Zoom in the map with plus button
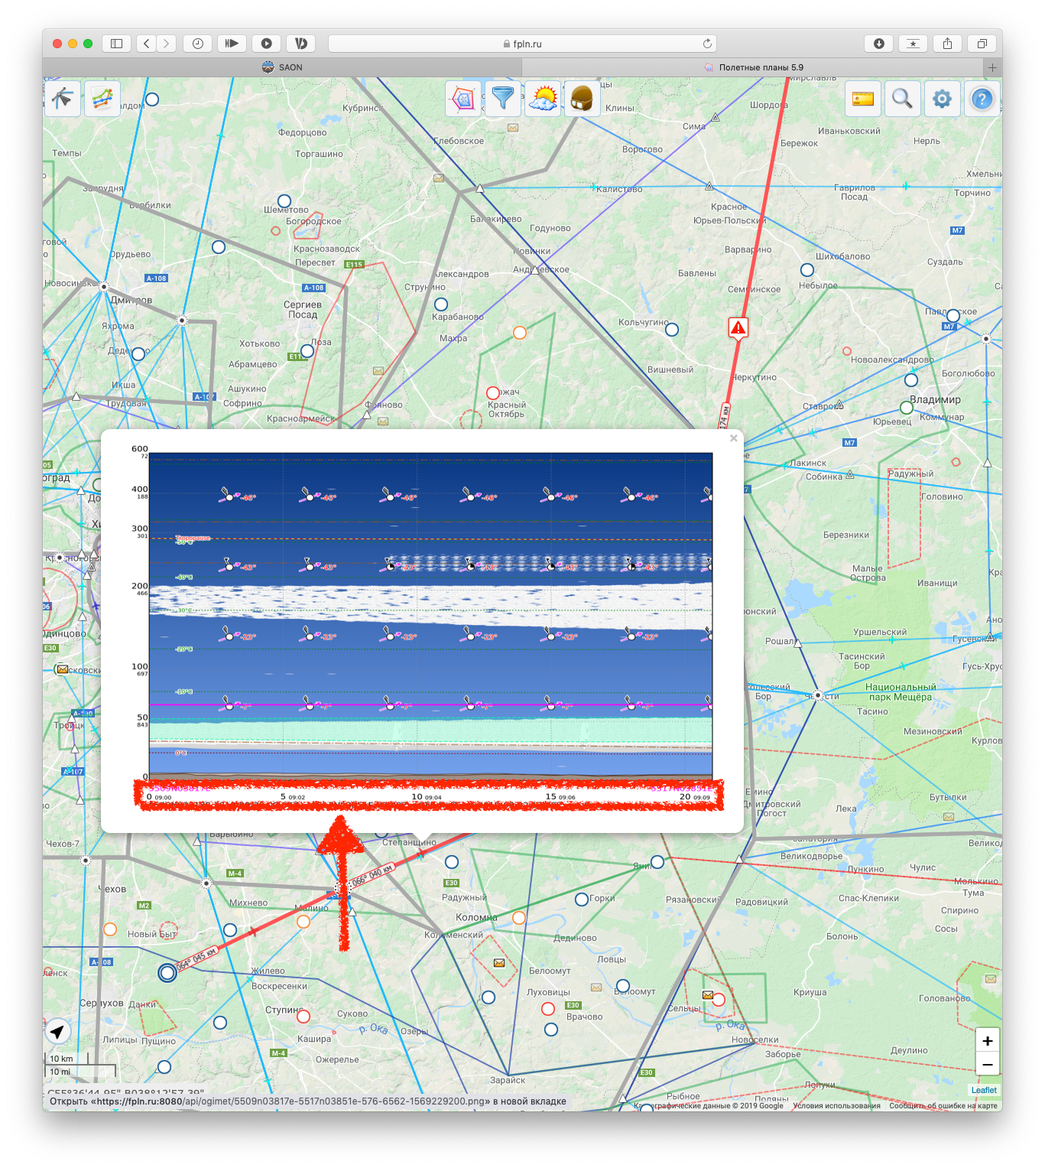Screen dimensions: 1045x1168 pyautogui.click(x=988, y=1040)
